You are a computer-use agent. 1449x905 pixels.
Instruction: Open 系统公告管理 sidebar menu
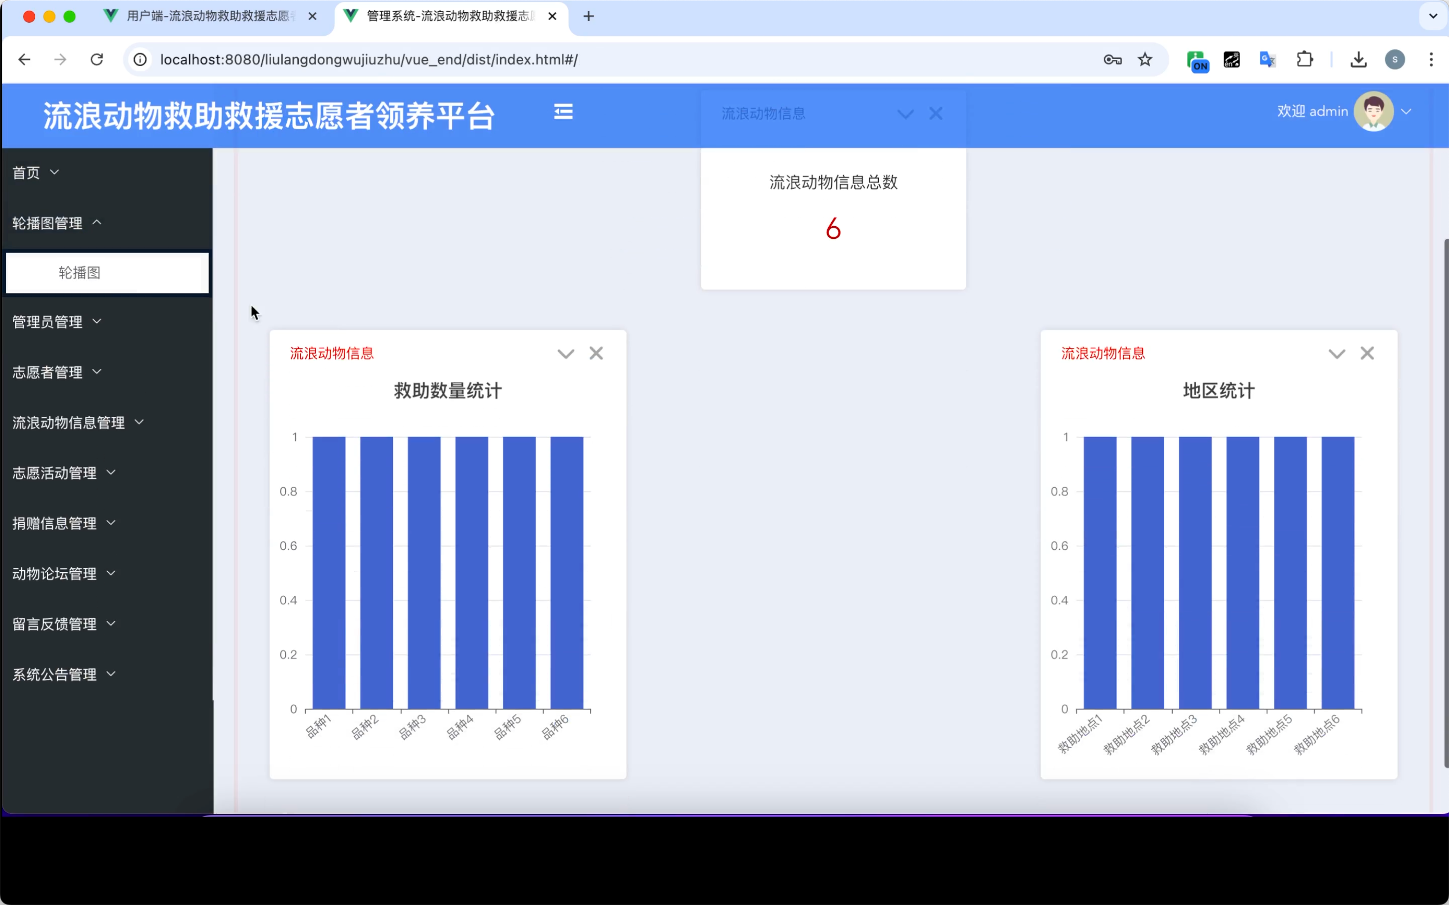(x=63, y=674)
